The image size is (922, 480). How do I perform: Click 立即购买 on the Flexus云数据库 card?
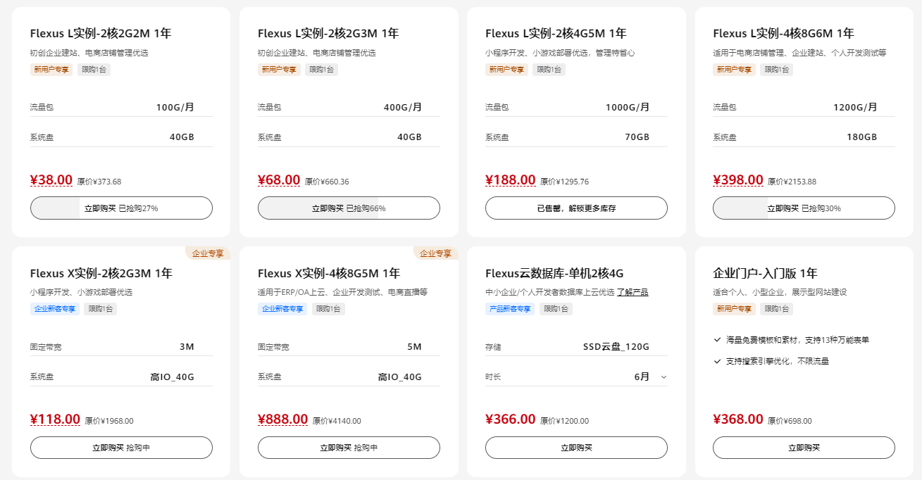[576, 447]
